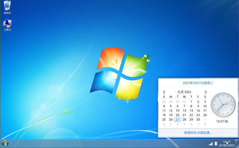Select September 9 in the calendar
This screenshot has width=239, height=148.
198,106
